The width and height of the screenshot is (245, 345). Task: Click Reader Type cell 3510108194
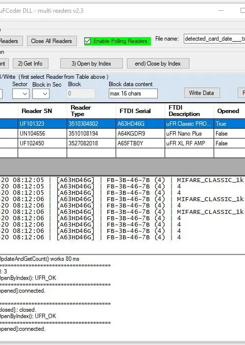(x=91, y=134)
